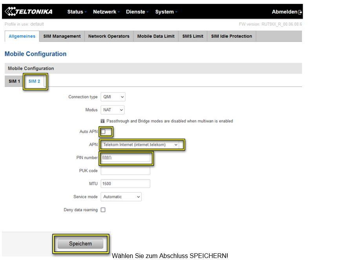Expand the Dienste menu
The height and width of the screenshot is (260, 347).
click(137, 12)
